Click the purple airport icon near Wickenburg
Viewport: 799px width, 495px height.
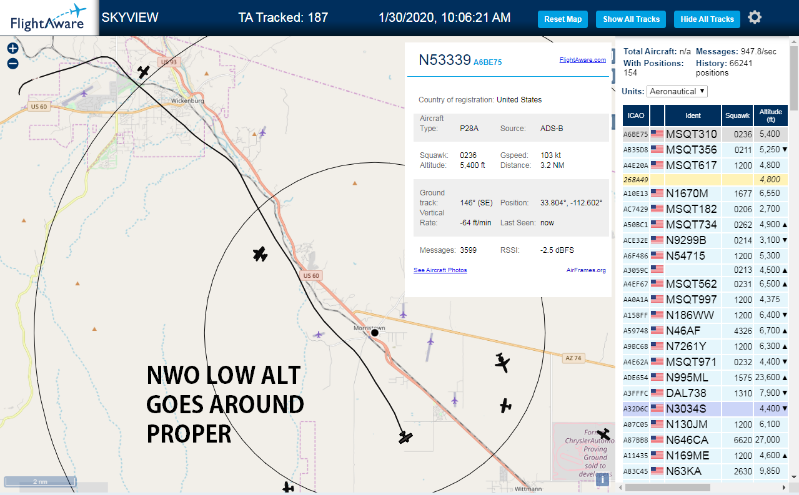[x=84, y=94]
